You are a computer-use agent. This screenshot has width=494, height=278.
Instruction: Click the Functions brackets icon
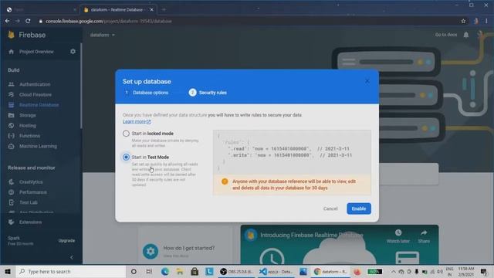(12, 136)
